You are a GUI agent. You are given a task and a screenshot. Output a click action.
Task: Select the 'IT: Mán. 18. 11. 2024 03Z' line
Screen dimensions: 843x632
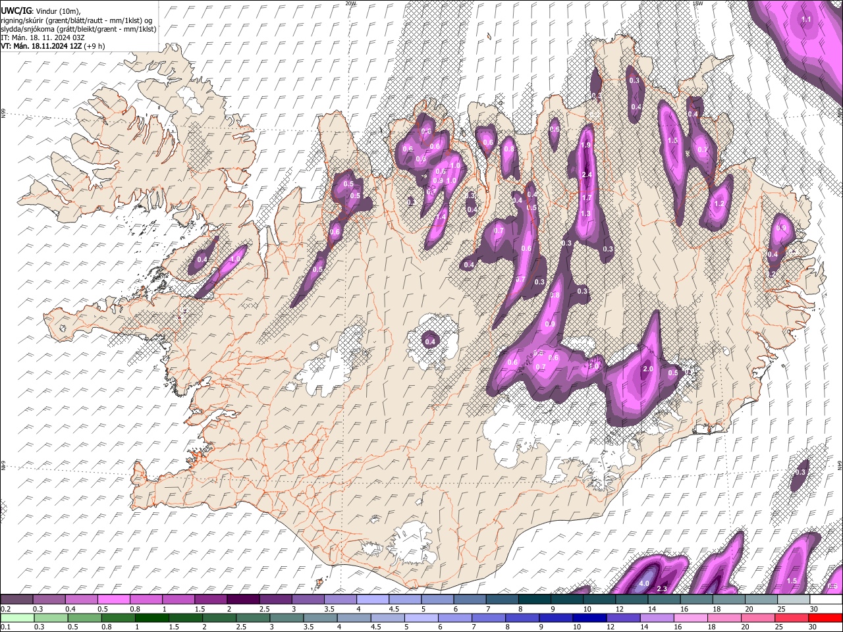click(43, 38)
